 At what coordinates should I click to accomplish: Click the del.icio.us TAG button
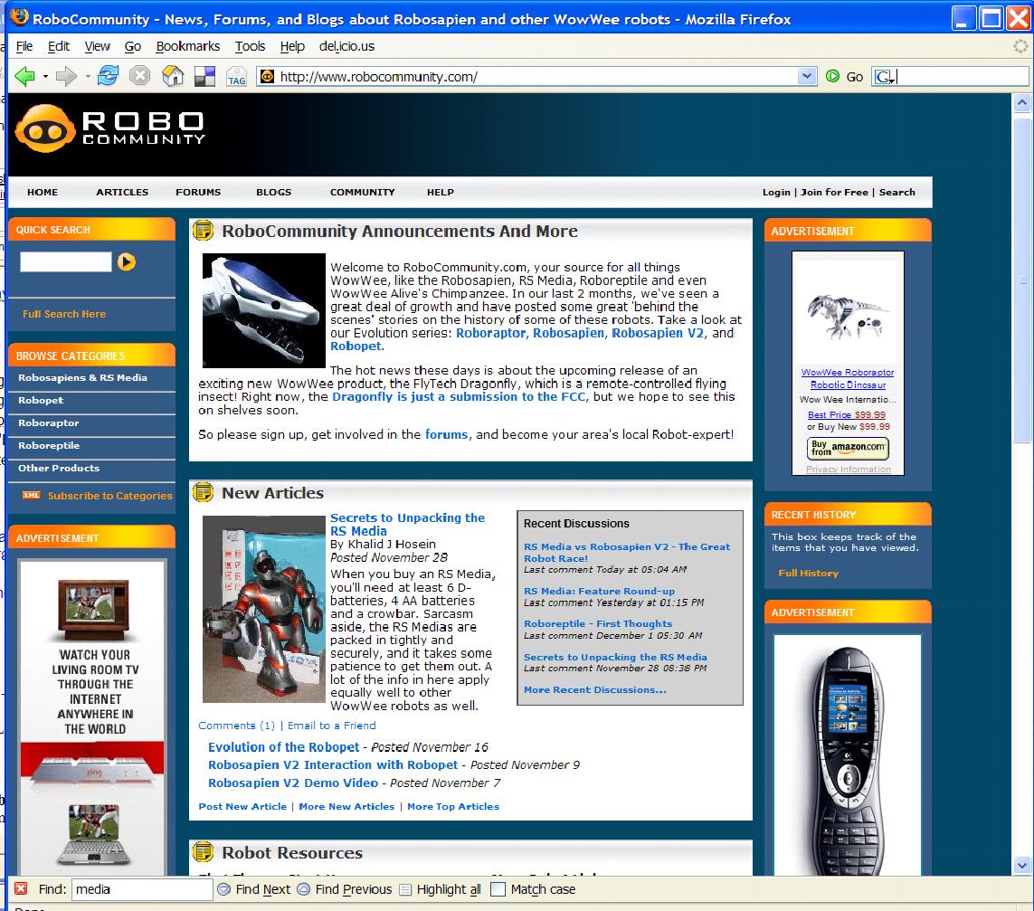236,77
